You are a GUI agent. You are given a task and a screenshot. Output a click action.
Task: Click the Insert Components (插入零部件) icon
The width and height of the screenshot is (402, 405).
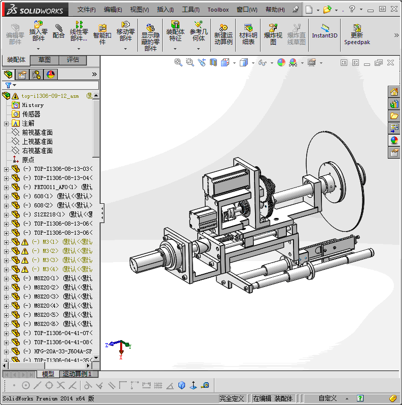pos(38,31)
